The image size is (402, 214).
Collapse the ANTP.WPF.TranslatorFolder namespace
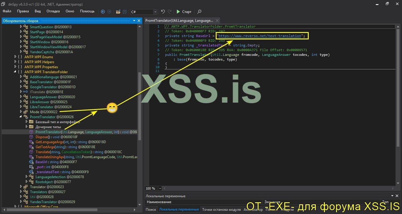[15, 72]
